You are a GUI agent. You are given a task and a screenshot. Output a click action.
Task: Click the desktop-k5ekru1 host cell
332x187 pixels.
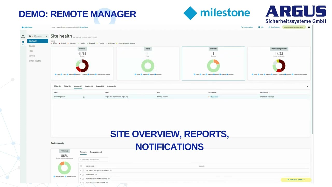tap(163, 97)
